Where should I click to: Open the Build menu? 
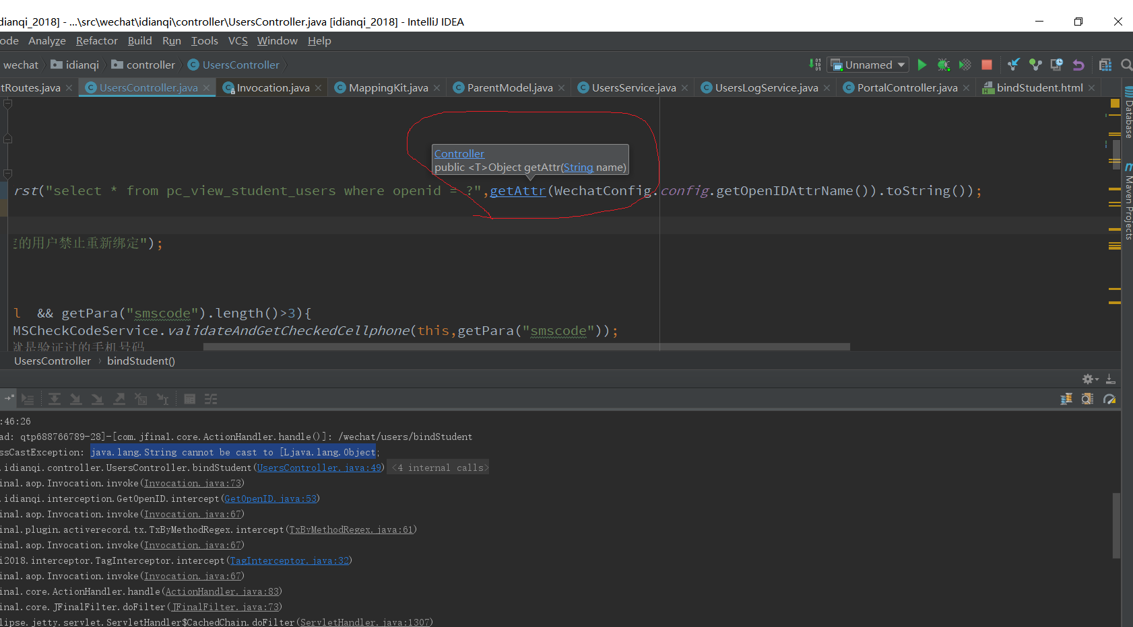coord(140,41)
